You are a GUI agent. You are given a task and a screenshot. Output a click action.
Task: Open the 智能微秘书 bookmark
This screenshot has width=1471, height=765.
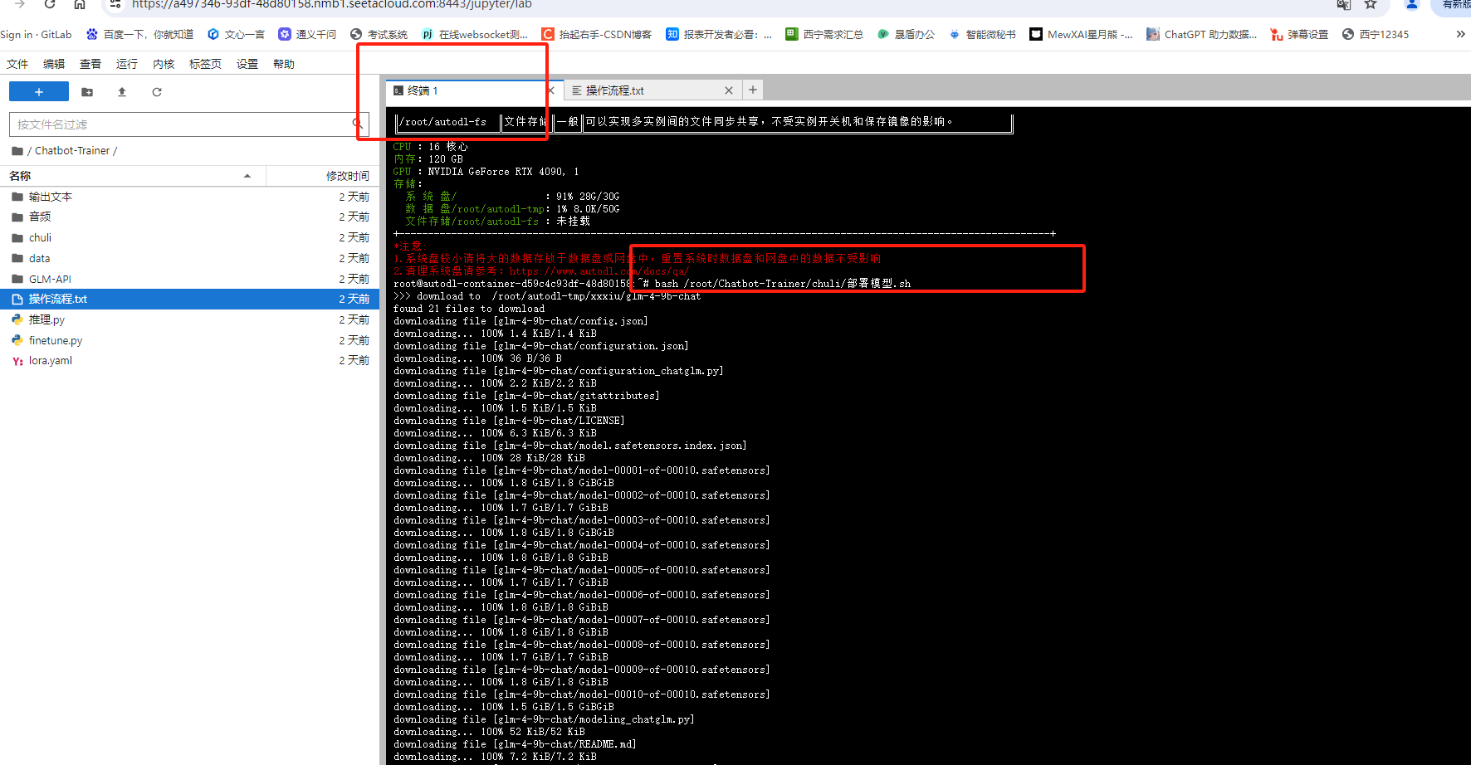click(983, 34)
